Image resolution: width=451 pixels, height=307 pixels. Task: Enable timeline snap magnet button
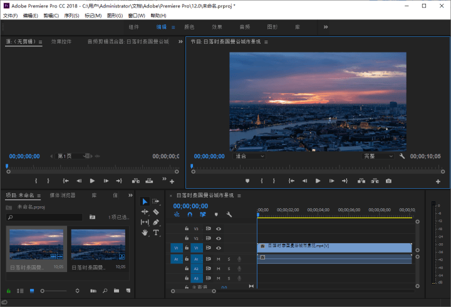point(189,214)
